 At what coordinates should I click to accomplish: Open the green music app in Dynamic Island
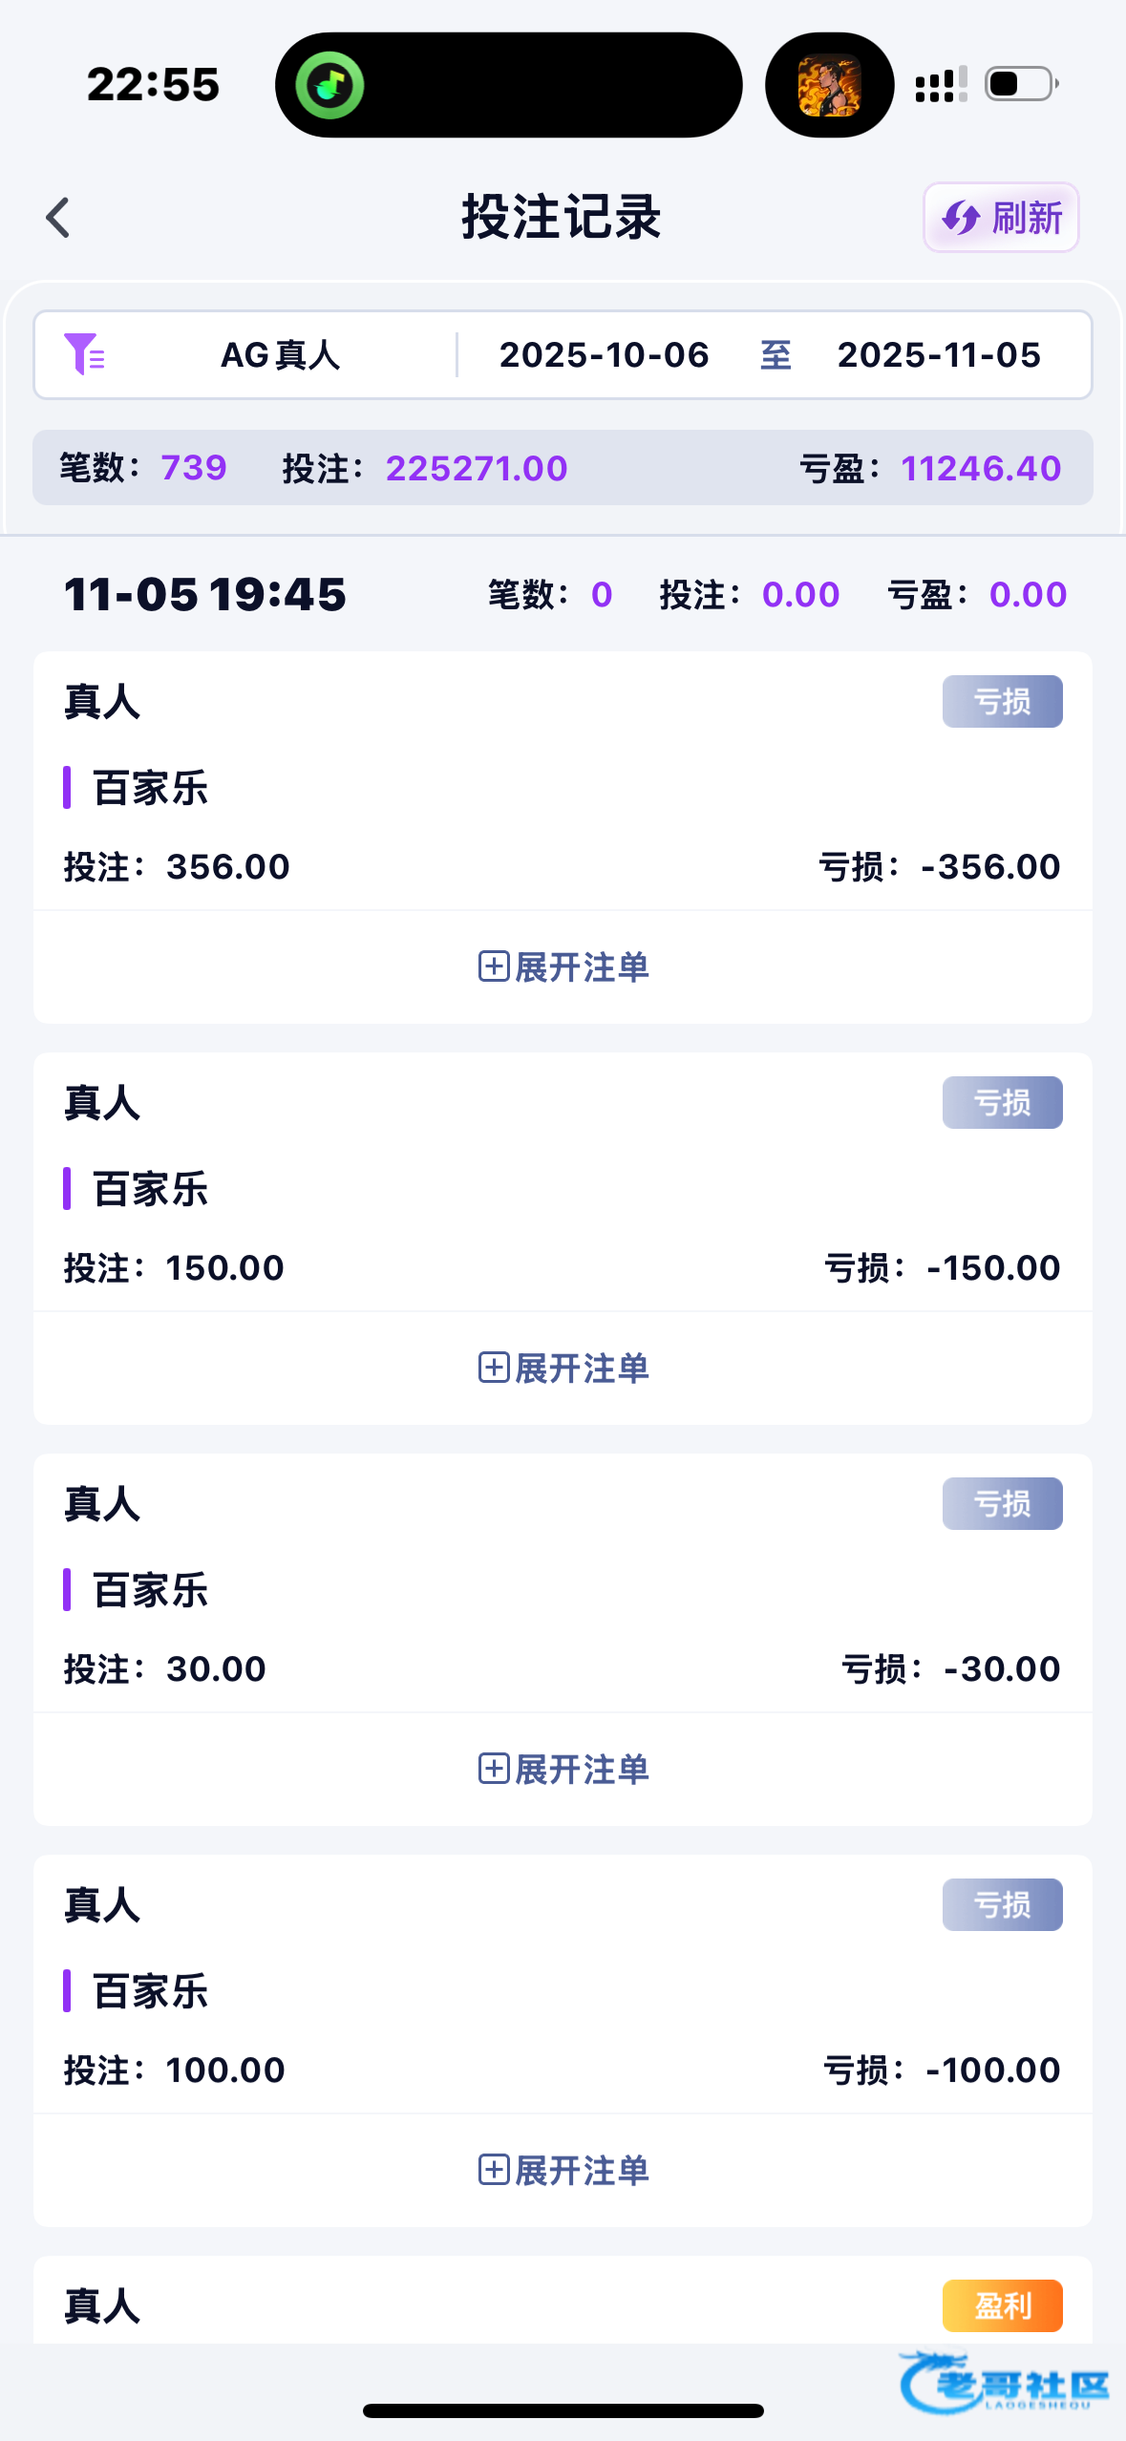pos(329,86)
